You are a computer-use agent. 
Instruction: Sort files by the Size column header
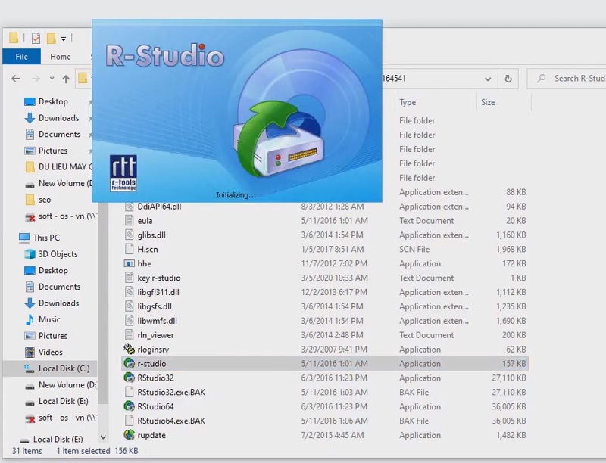point(488,102)
